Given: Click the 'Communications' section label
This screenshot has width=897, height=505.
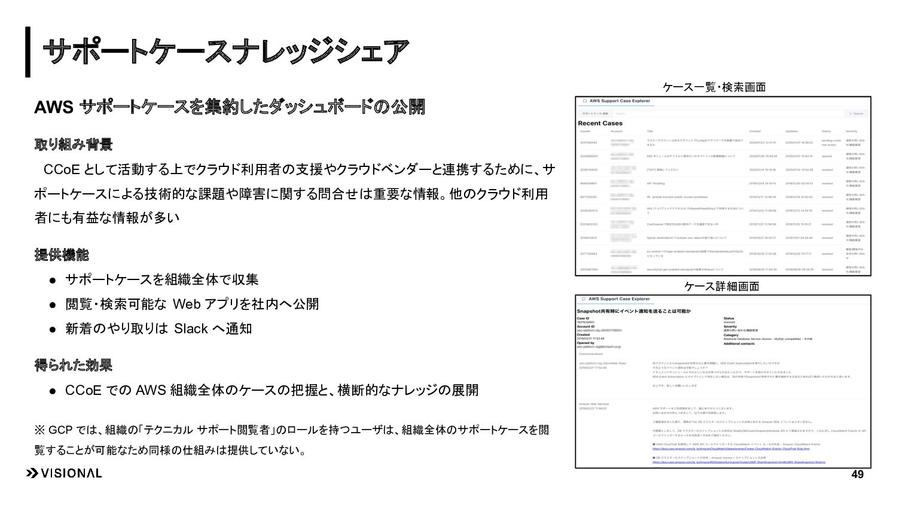Looking at the screenshot, I should pos(591,354).
